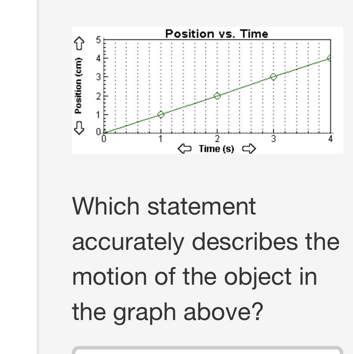Click the 5 tick label on Position axis

(x=99, y=40)
